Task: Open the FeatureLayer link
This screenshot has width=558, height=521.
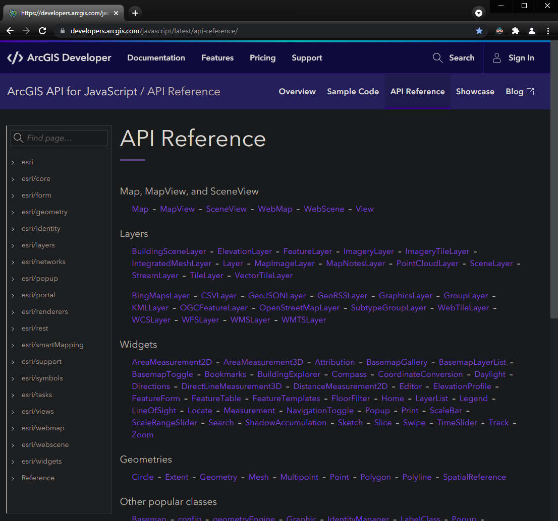Action: coord(307,251)
